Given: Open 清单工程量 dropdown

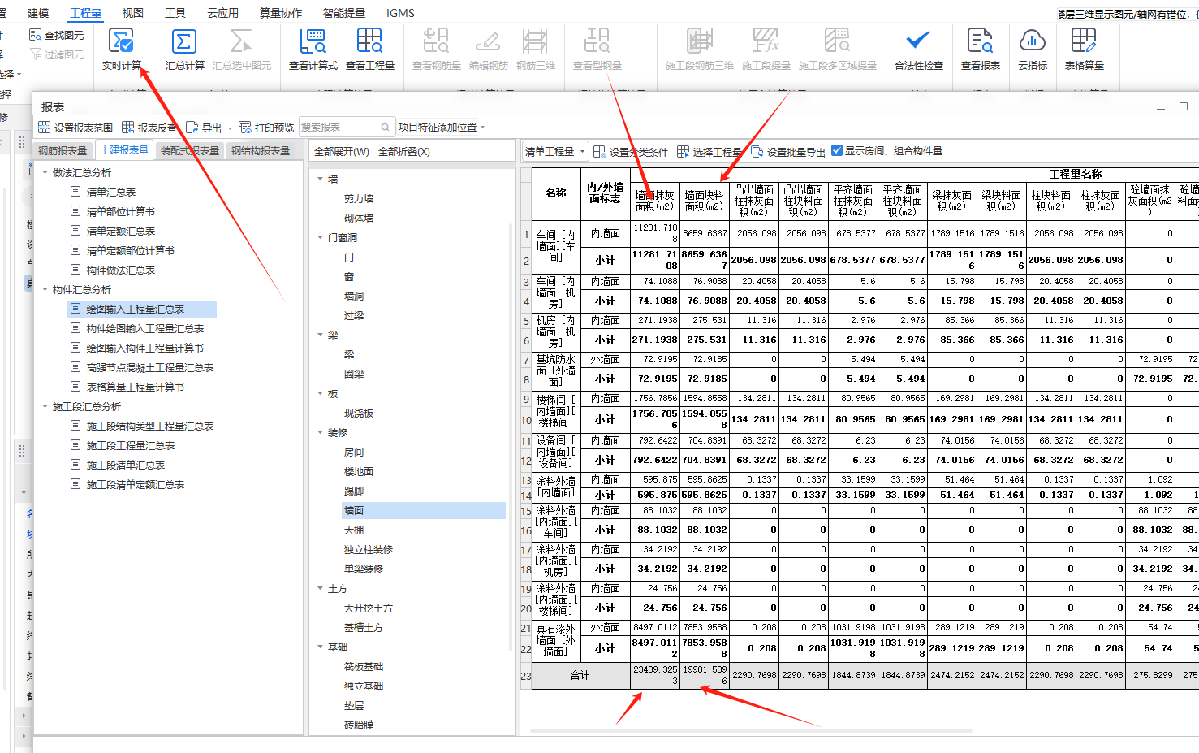Looking at the screenshot, I should [555, 152].
